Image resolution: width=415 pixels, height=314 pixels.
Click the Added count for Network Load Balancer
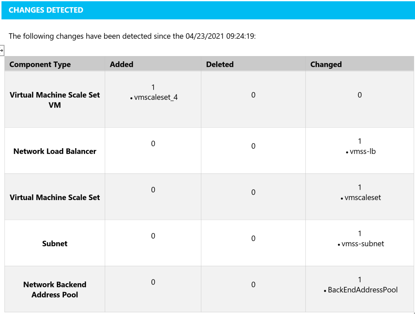(153, 144)
